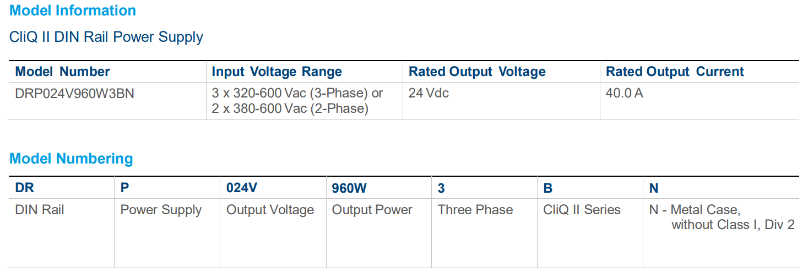
Task: Select the Rated Output Voltage header
Action: pyautogui.click(x=477, y=72)
